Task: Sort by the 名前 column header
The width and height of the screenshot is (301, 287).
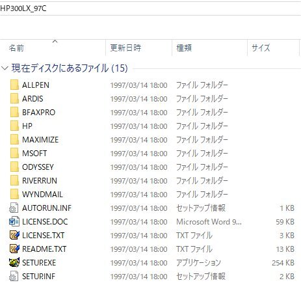Action: click(x=53, y=48)
